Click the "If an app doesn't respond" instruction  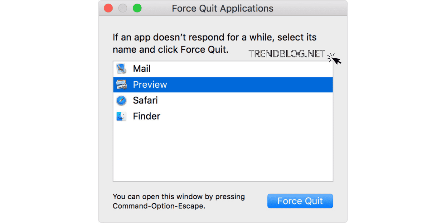point(215,43)
